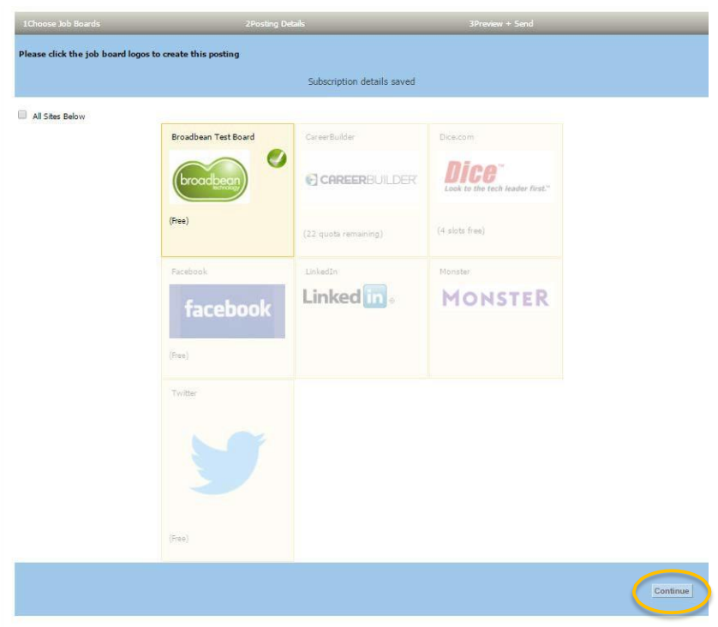Go to the Preview + Send step

[x=501, y=24]
